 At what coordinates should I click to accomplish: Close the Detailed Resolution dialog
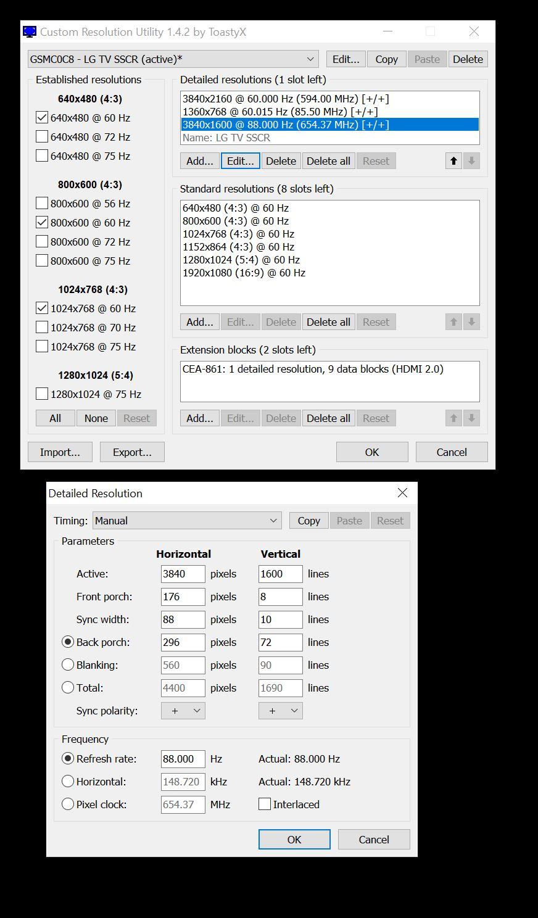[x=402, y=493]
